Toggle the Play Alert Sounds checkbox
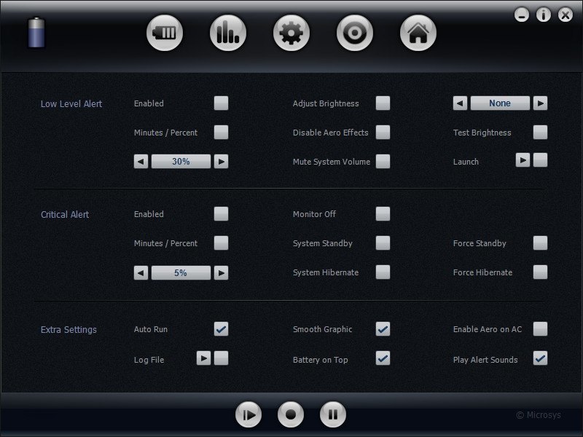The height and width of the screenshot is (437, 583). click(x=540, y=358)
